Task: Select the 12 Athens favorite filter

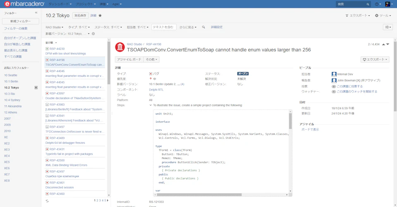Action: click(x=10, y=112)
